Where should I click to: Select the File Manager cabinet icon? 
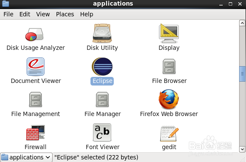(102, 100)
